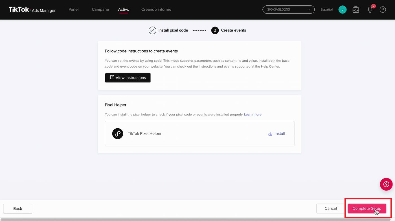Click the "TikTok Pixel Helper" name text

pyautogui.click(x=145, y=133)
